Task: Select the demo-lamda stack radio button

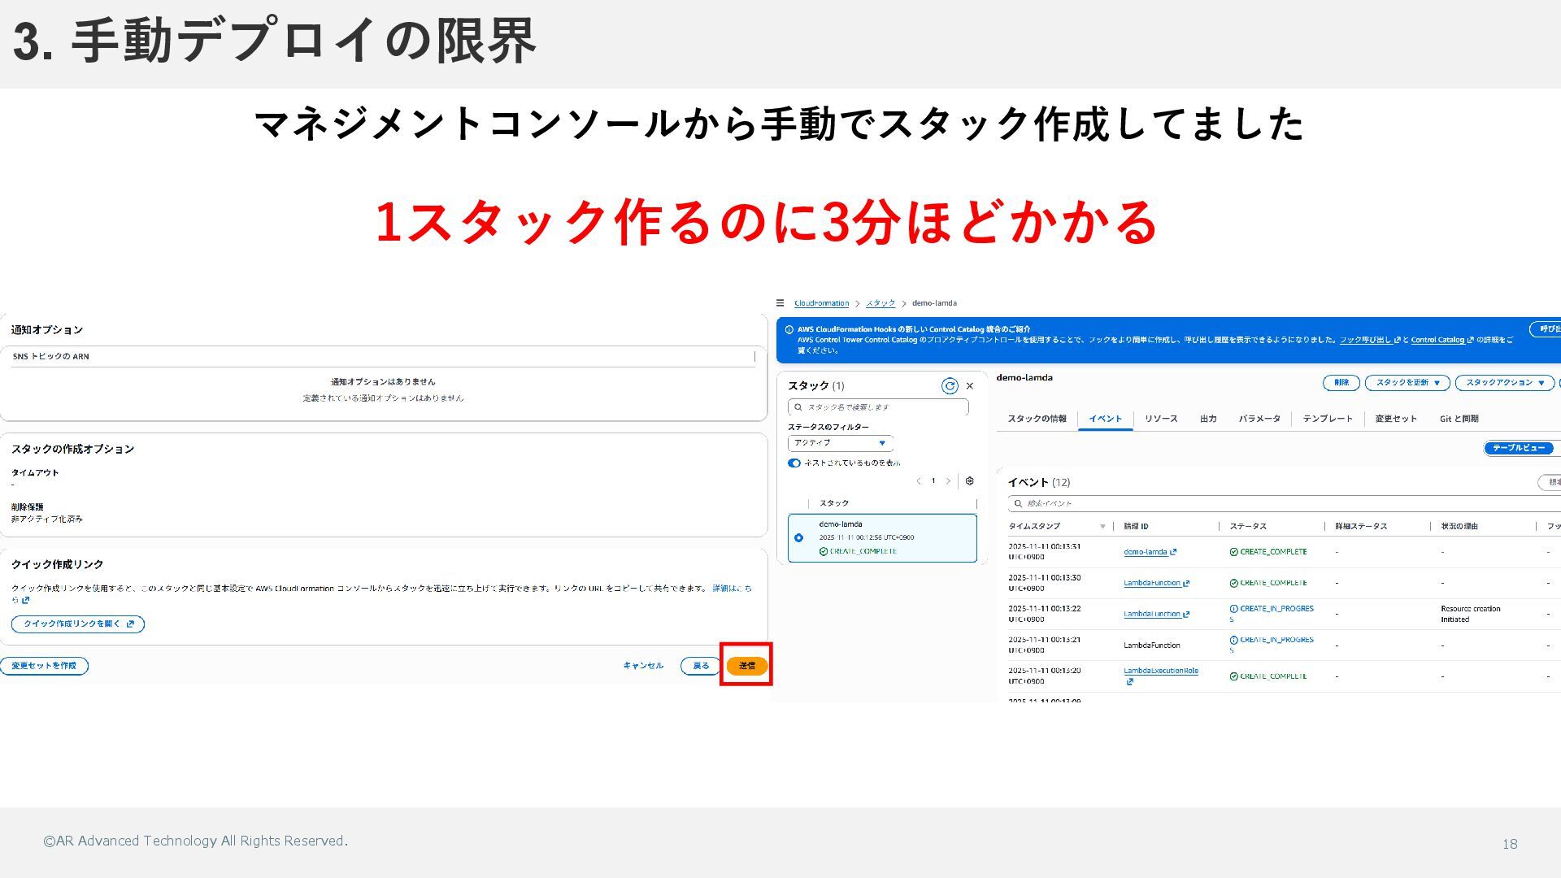Action: tap(798, 537)
